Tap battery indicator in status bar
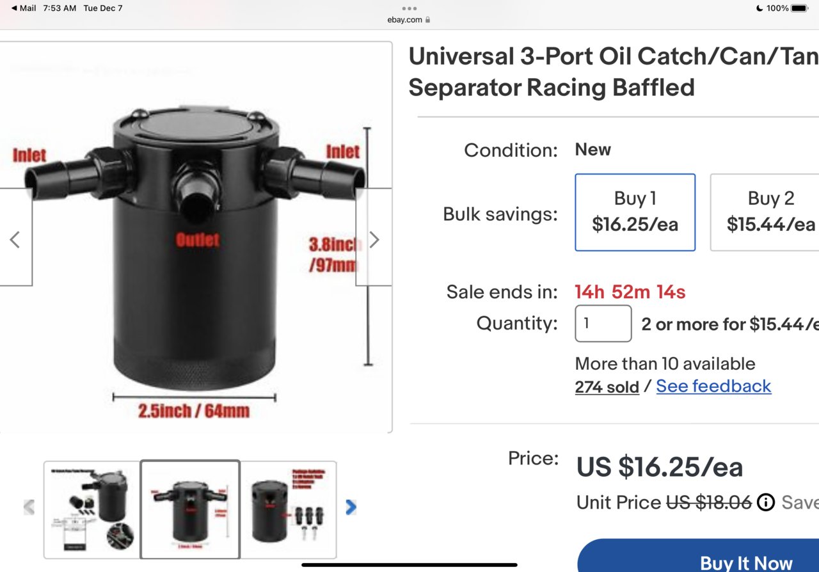This screenshot has width=819, height=572. pos(800,8)
